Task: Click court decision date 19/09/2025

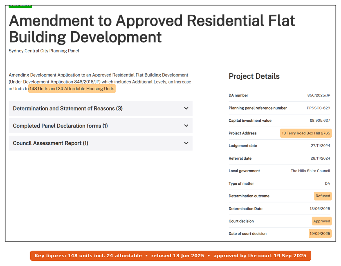Action: click(x=320, y=234)
